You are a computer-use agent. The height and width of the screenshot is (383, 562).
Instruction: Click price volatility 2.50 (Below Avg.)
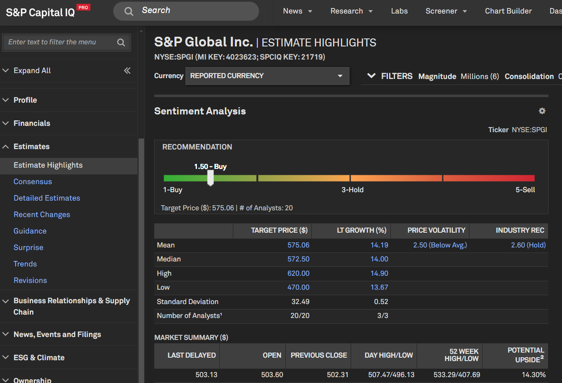pos(440,245)
